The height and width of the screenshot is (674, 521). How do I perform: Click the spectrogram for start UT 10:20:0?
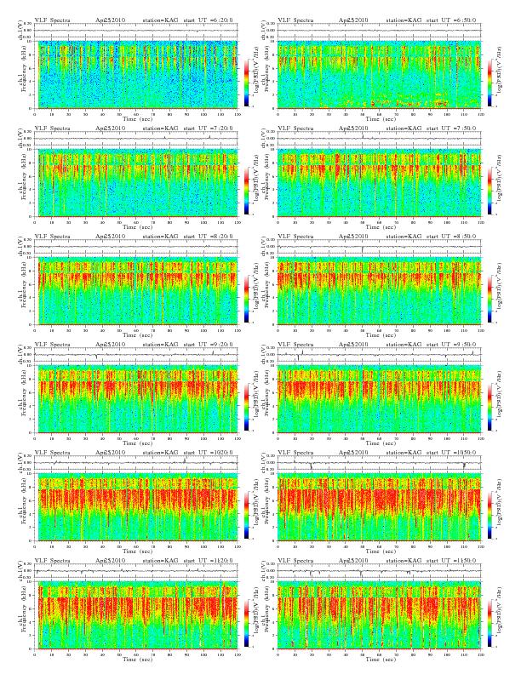click(x=138, y=507)
